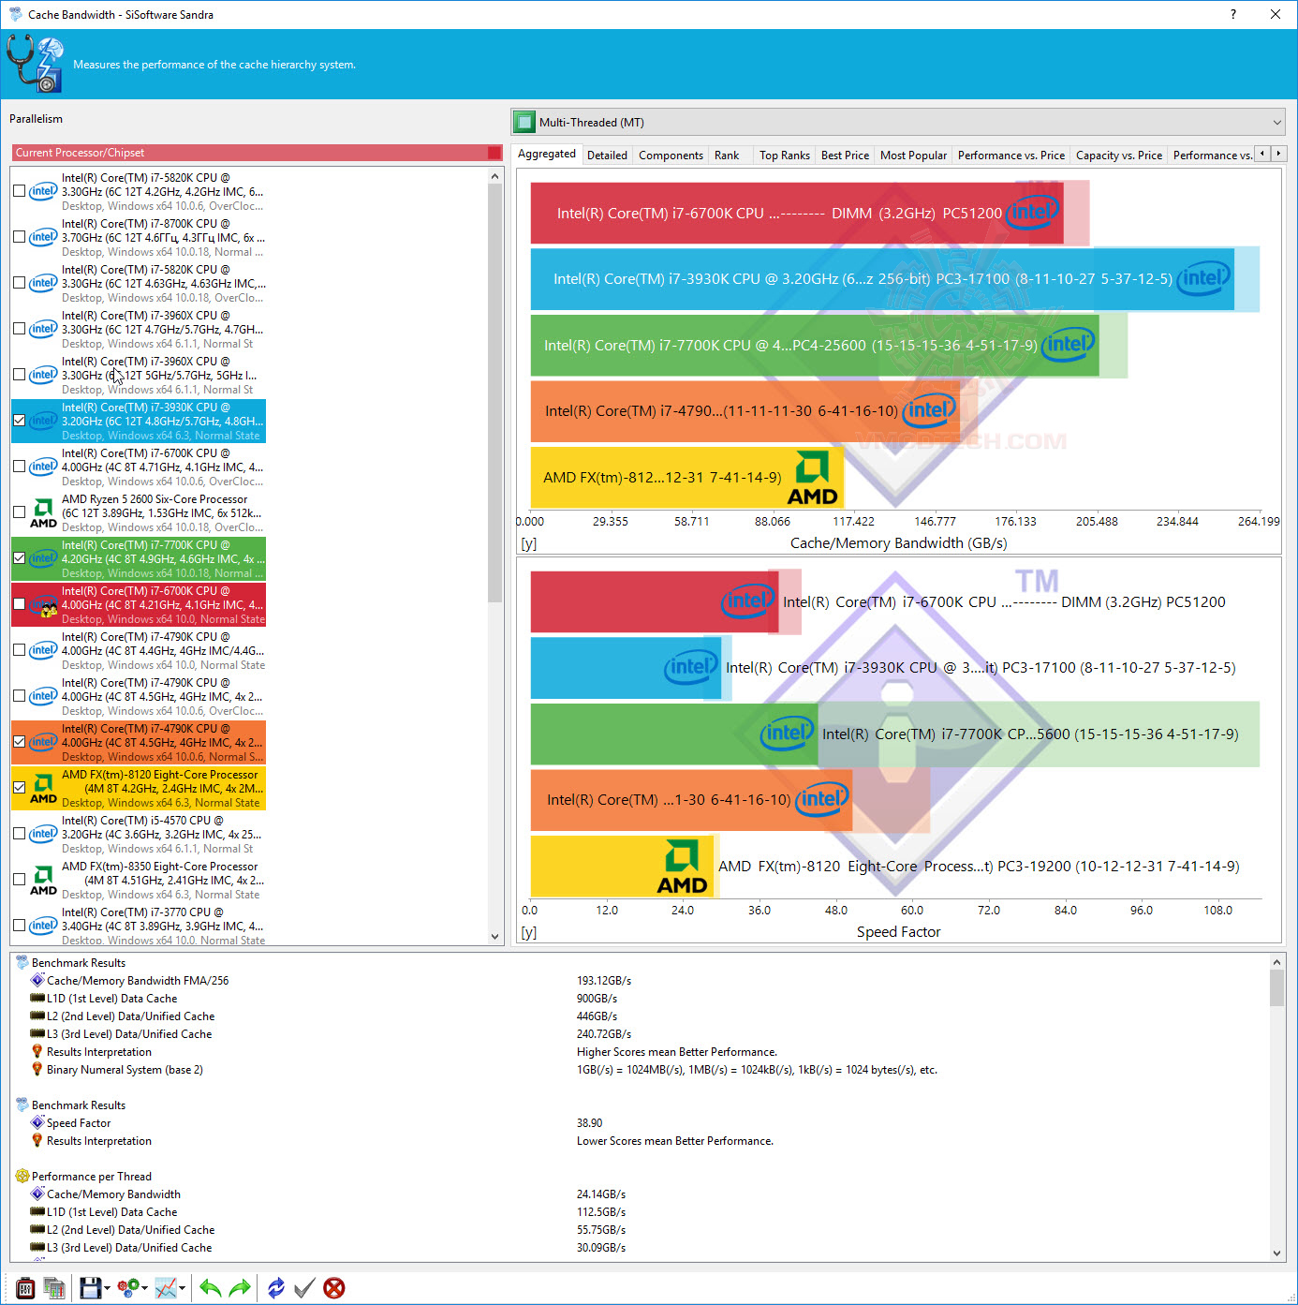This screenshot has width=1298, height=1305.
Task: Switch to the Most Popular tab
Action: [913, 156]
